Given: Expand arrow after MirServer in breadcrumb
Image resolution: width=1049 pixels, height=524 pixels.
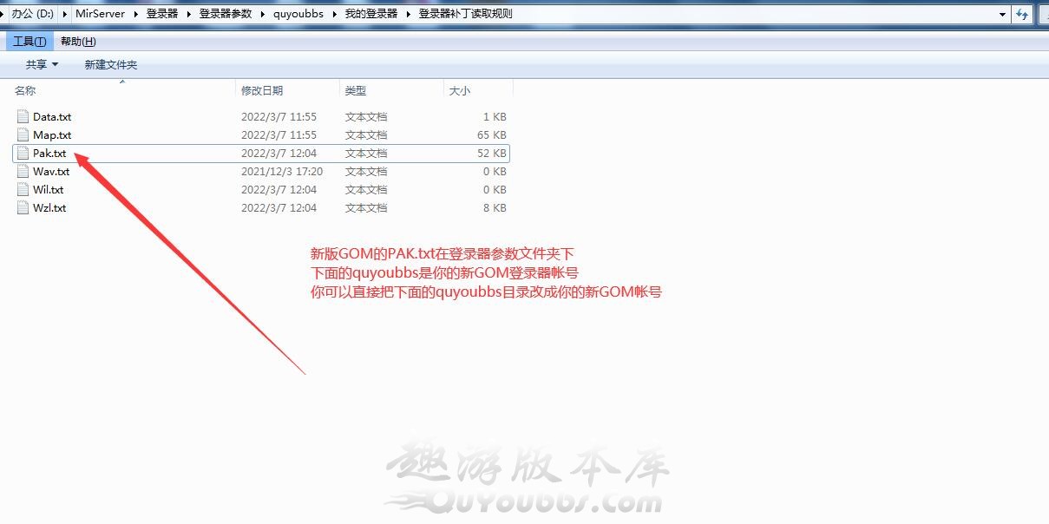Looking at the screenshot, I should coord(135,14).
